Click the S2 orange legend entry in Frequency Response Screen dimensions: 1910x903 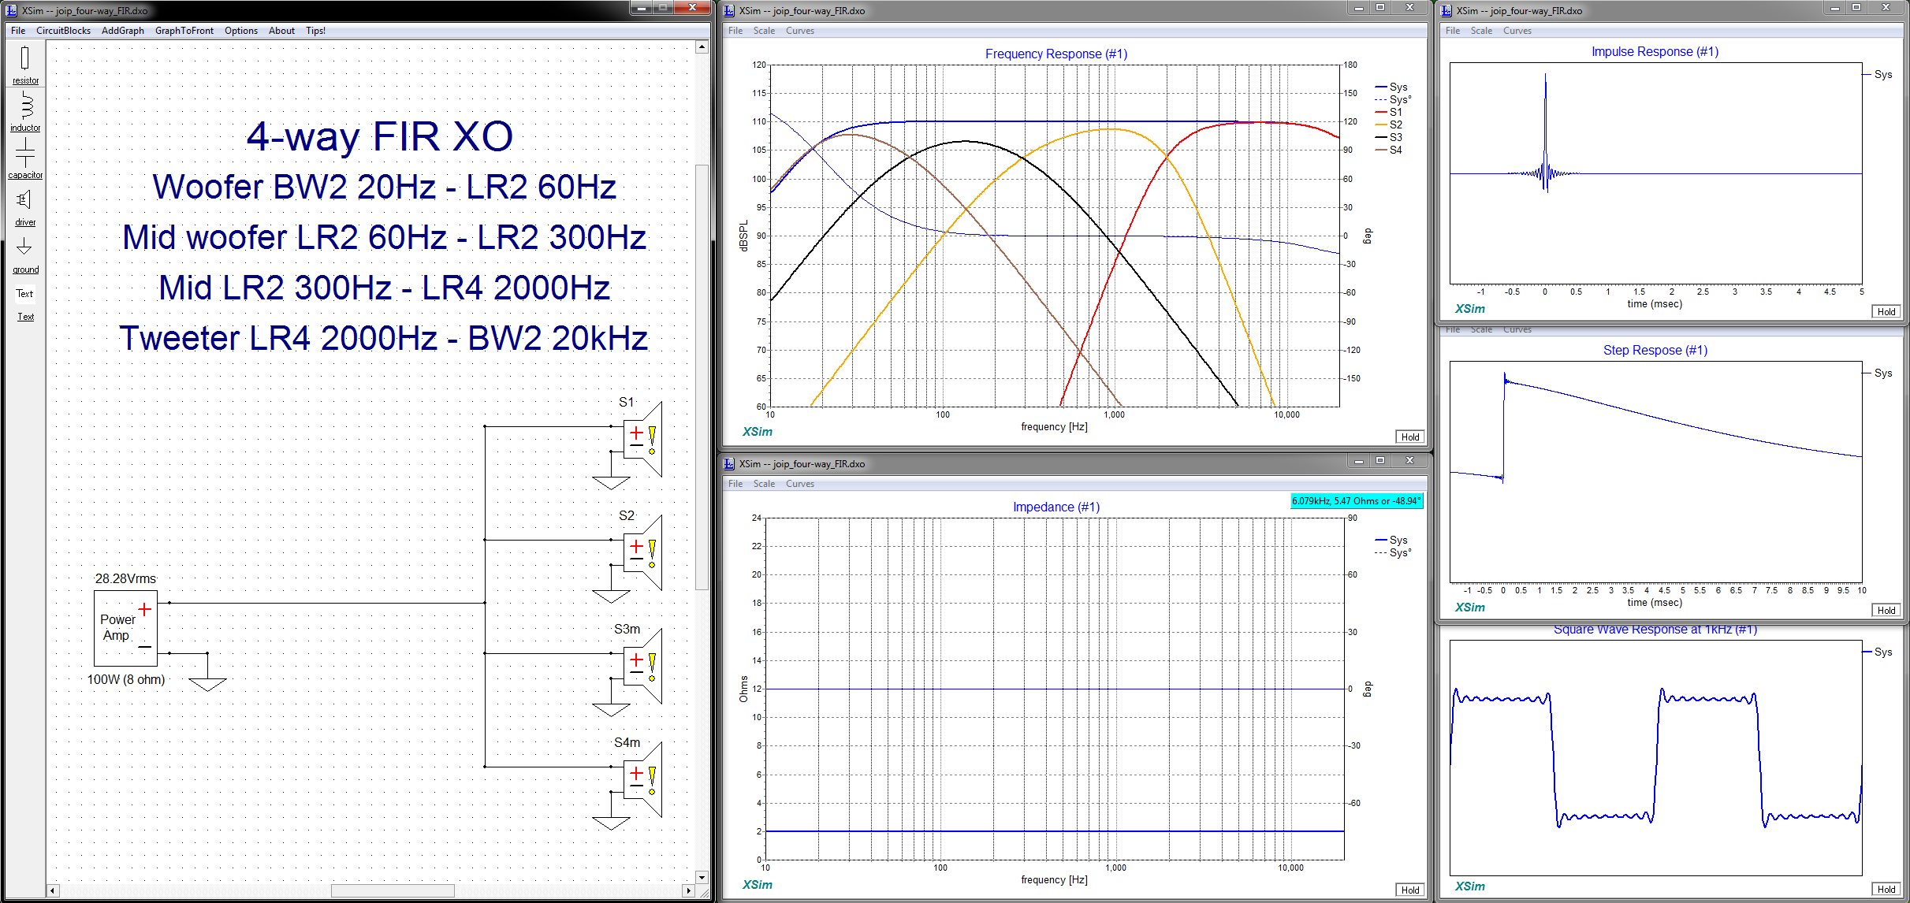(x=1389, y=125)
